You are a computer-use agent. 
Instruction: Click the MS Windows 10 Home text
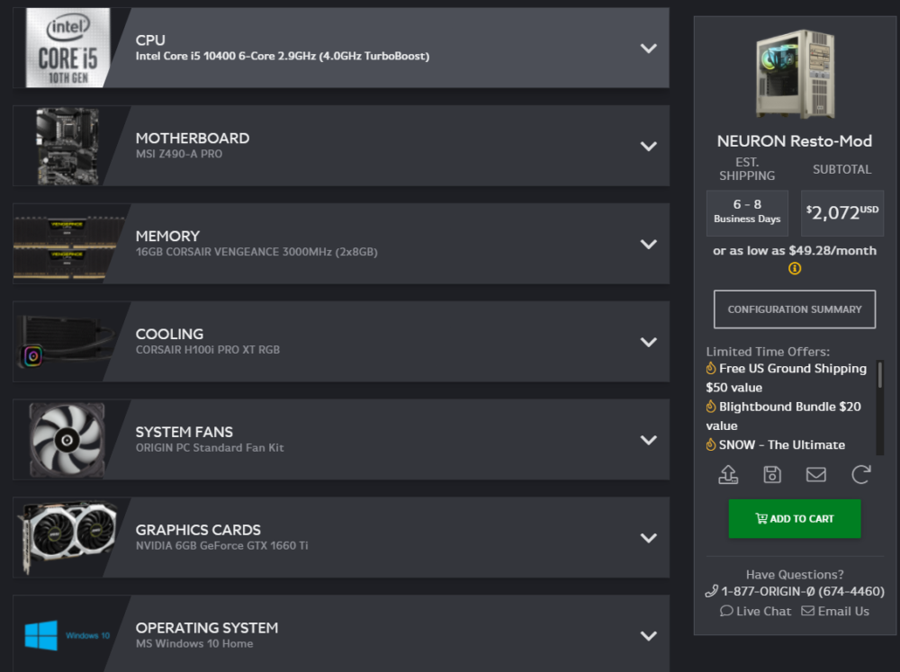tap(194, 644)
